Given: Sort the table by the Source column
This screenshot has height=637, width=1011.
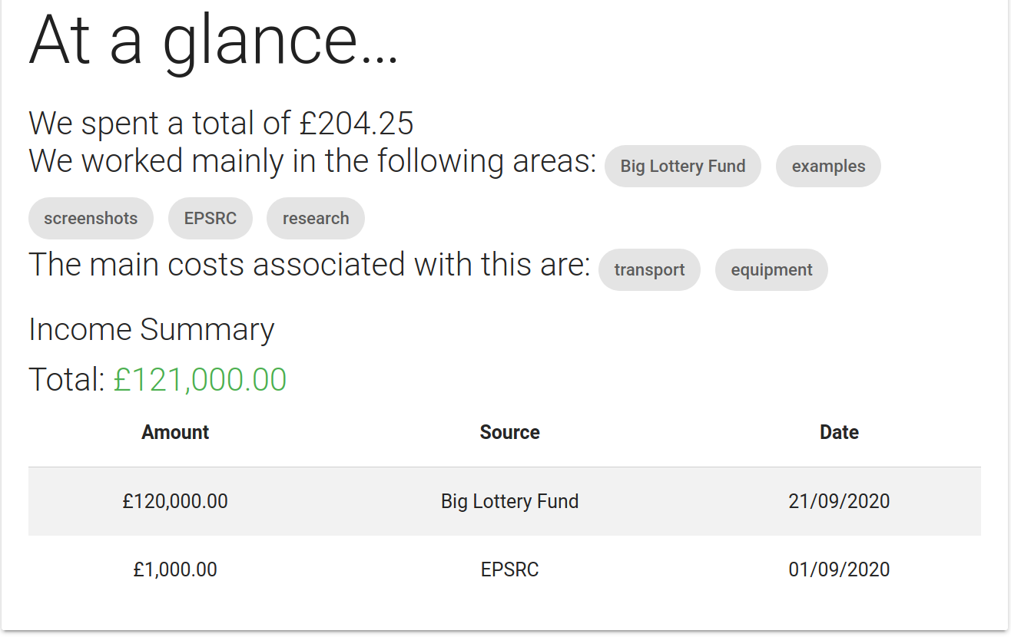Looking at the screenshot, I should click(509, 432).
